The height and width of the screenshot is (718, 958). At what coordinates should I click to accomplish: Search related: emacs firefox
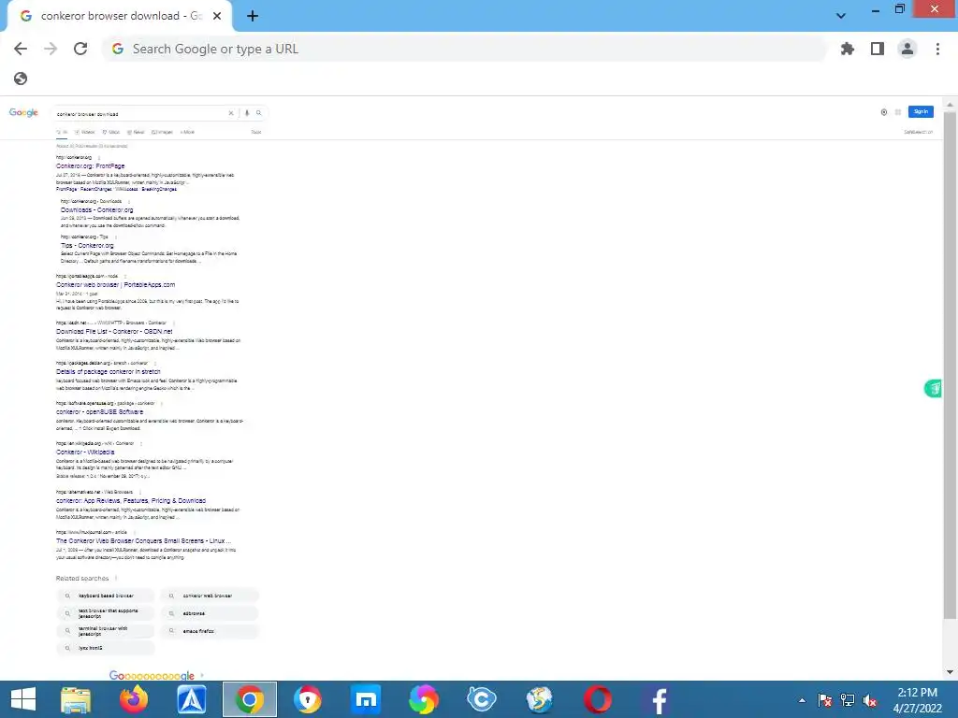pyautogui.click(x=210, y=631)
